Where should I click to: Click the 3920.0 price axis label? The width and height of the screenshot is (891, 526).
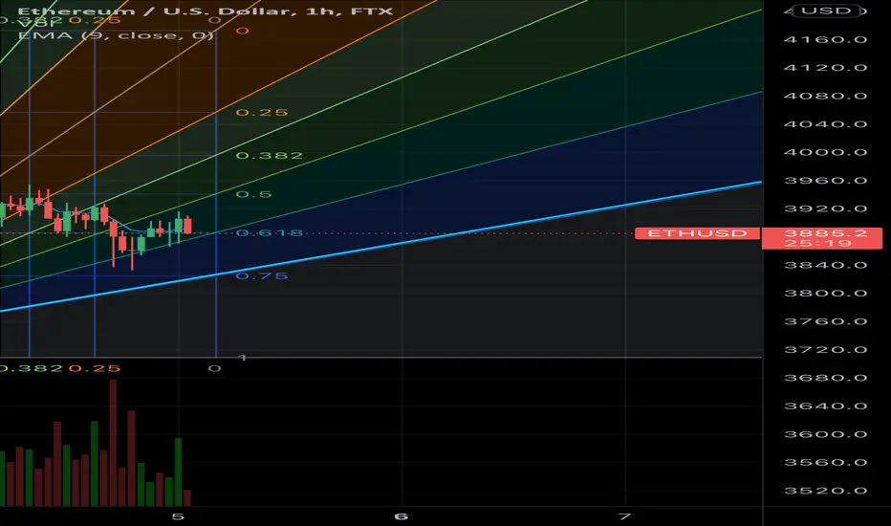[825, 208]
